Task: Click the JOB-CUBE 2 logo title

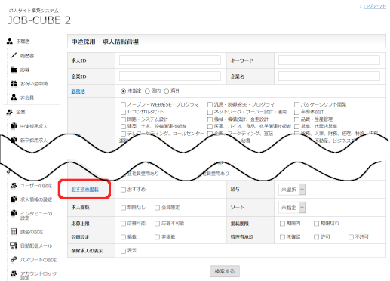Action: click(39, 20)
